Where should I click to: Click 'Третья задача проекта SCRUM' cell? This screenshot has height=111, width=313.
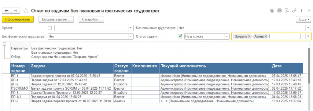pyautogui.click(x=72, y=88)
